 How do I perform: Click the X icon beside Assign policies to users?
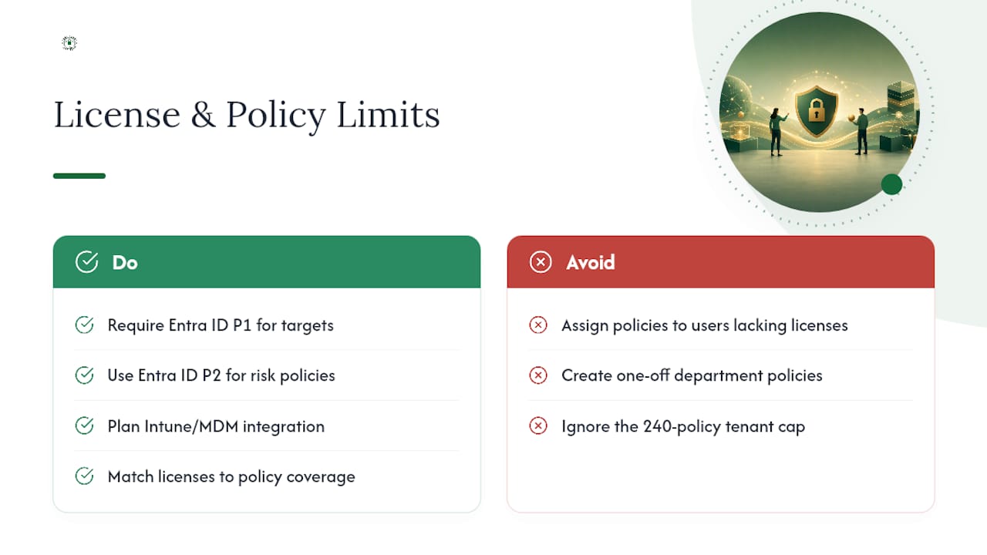[x=538, y=325]
